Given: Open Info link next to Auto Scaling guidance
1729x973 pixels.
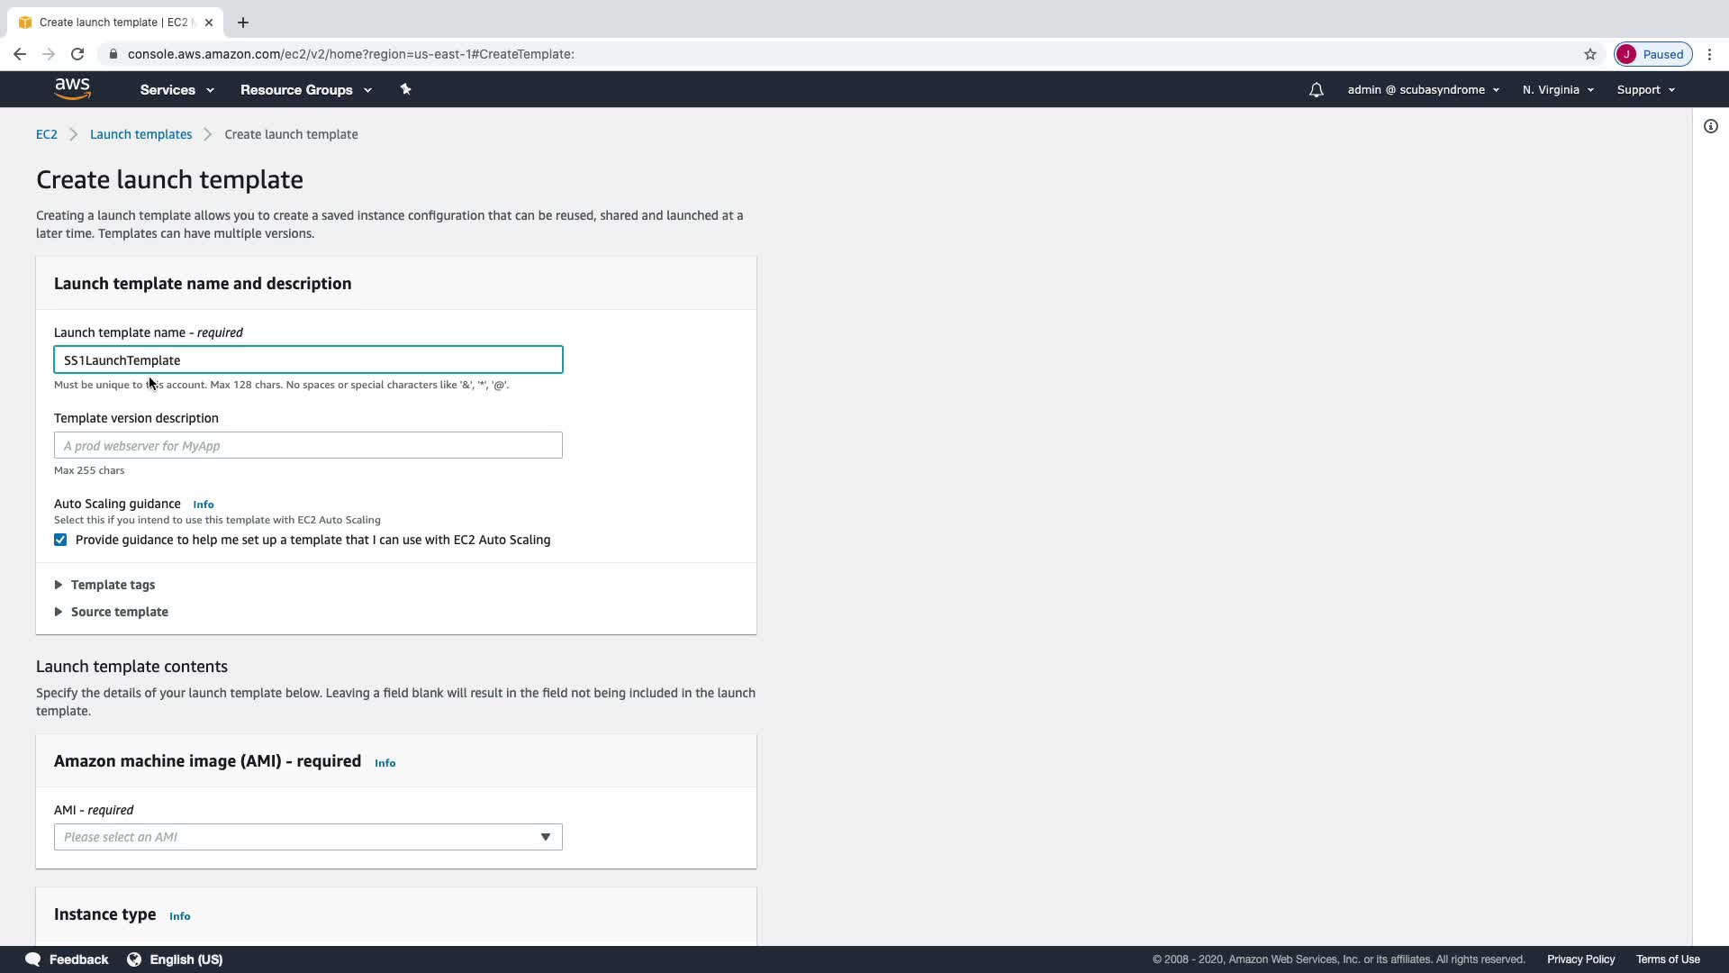Looking at the screenshot, I should (204, 505).
